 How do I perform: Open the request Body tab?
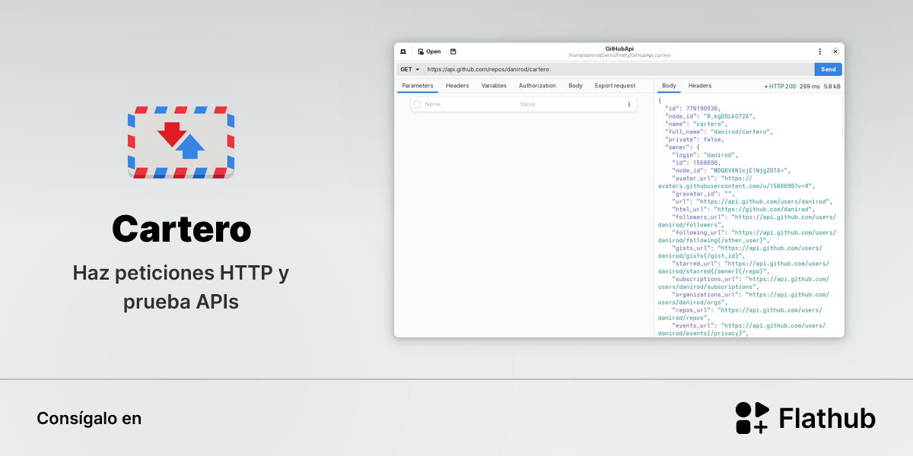[575, 86]
